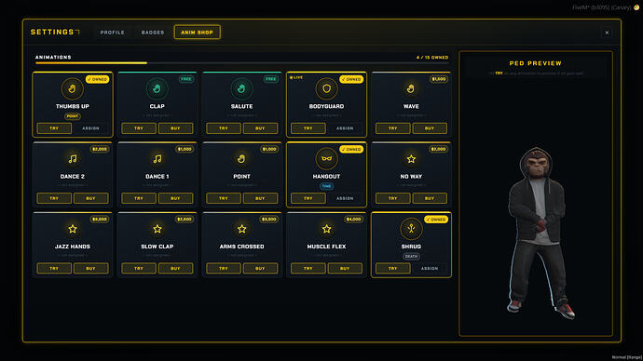This screenshot has height=361, width=643.
Task: Click the Jazz Hands star icon
Action: (x=72, y=229)
